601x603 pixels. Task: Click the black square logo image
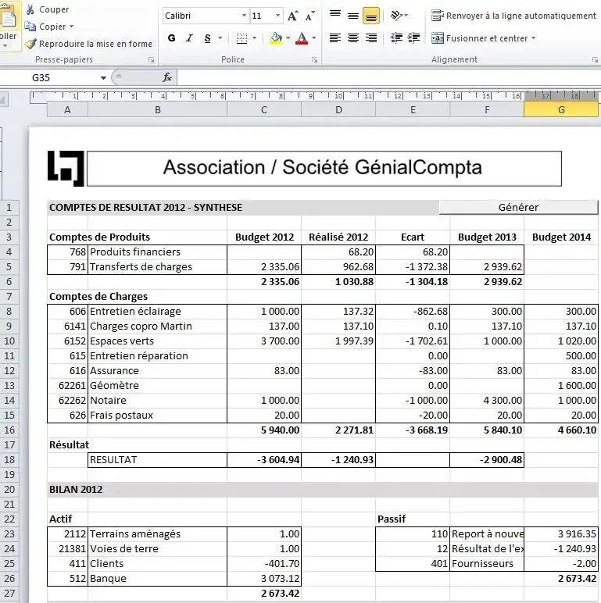pyautogui.click(x=66, y=169)
